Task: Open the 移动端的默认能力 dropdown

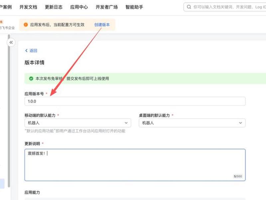Action: (x=78, y=123)
